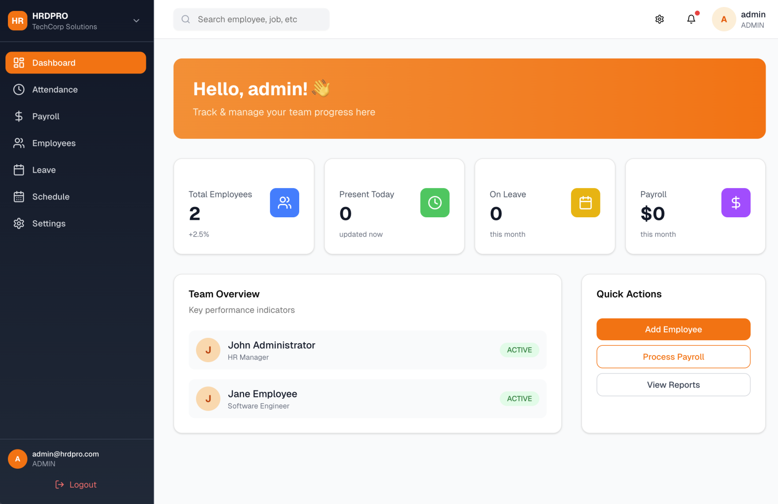Open the notifications bell
This screenshot has height=504, width=778.
point(691,19)
